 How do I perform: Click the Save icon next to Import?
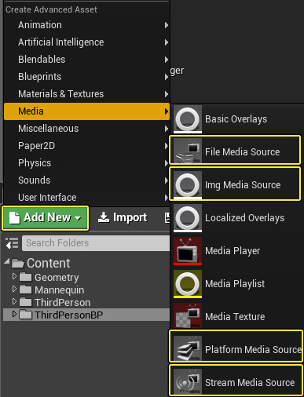coord(167,217)
